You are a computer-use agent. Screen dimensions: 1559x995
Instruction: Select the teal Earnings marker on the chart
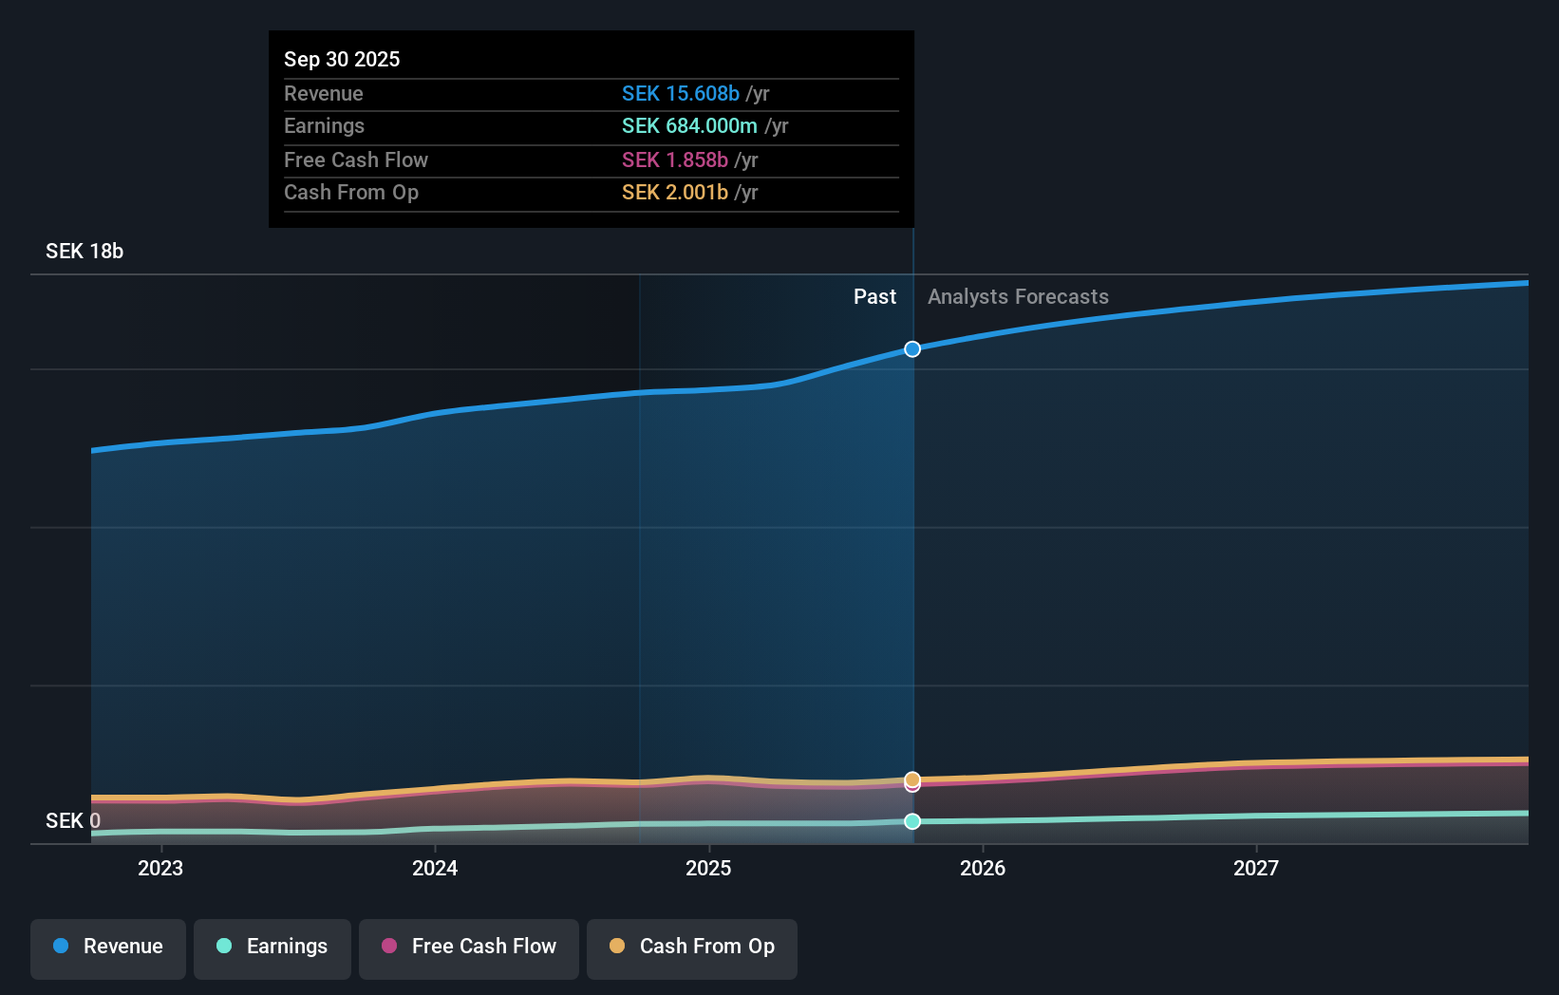(912, 822)
